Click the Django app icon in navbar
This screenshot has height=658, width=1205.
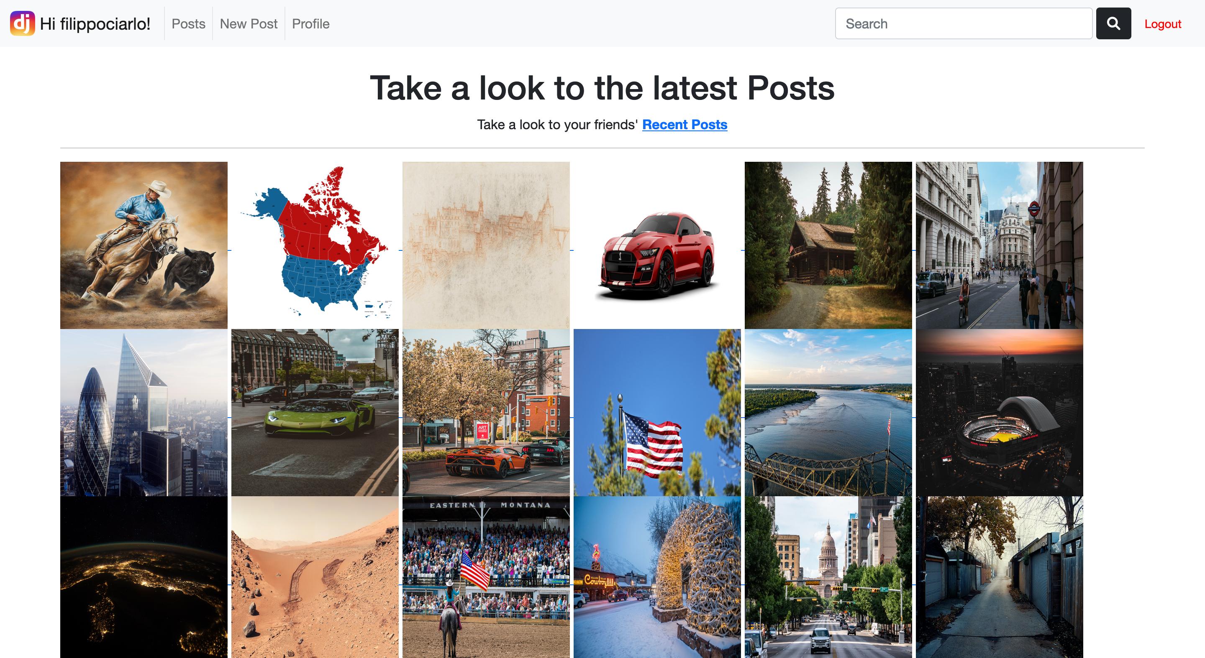click(x=22, y=23)
